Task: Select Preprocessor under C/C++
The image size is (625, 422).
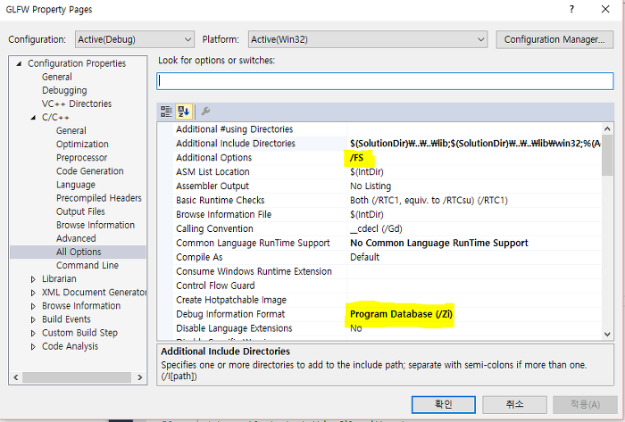Action: [x=82, y=158]
